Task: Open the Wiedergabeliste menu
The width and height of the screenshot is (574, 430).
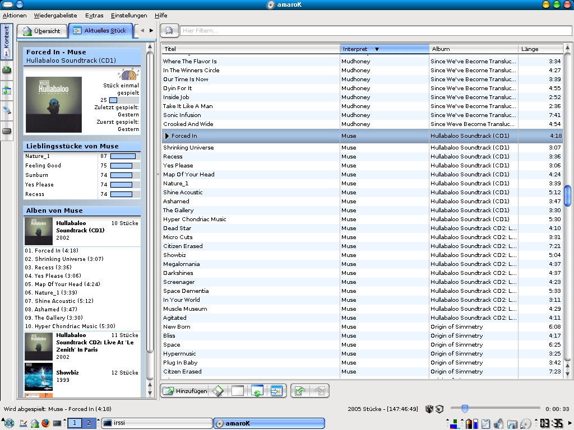Action: click(55, 16)
